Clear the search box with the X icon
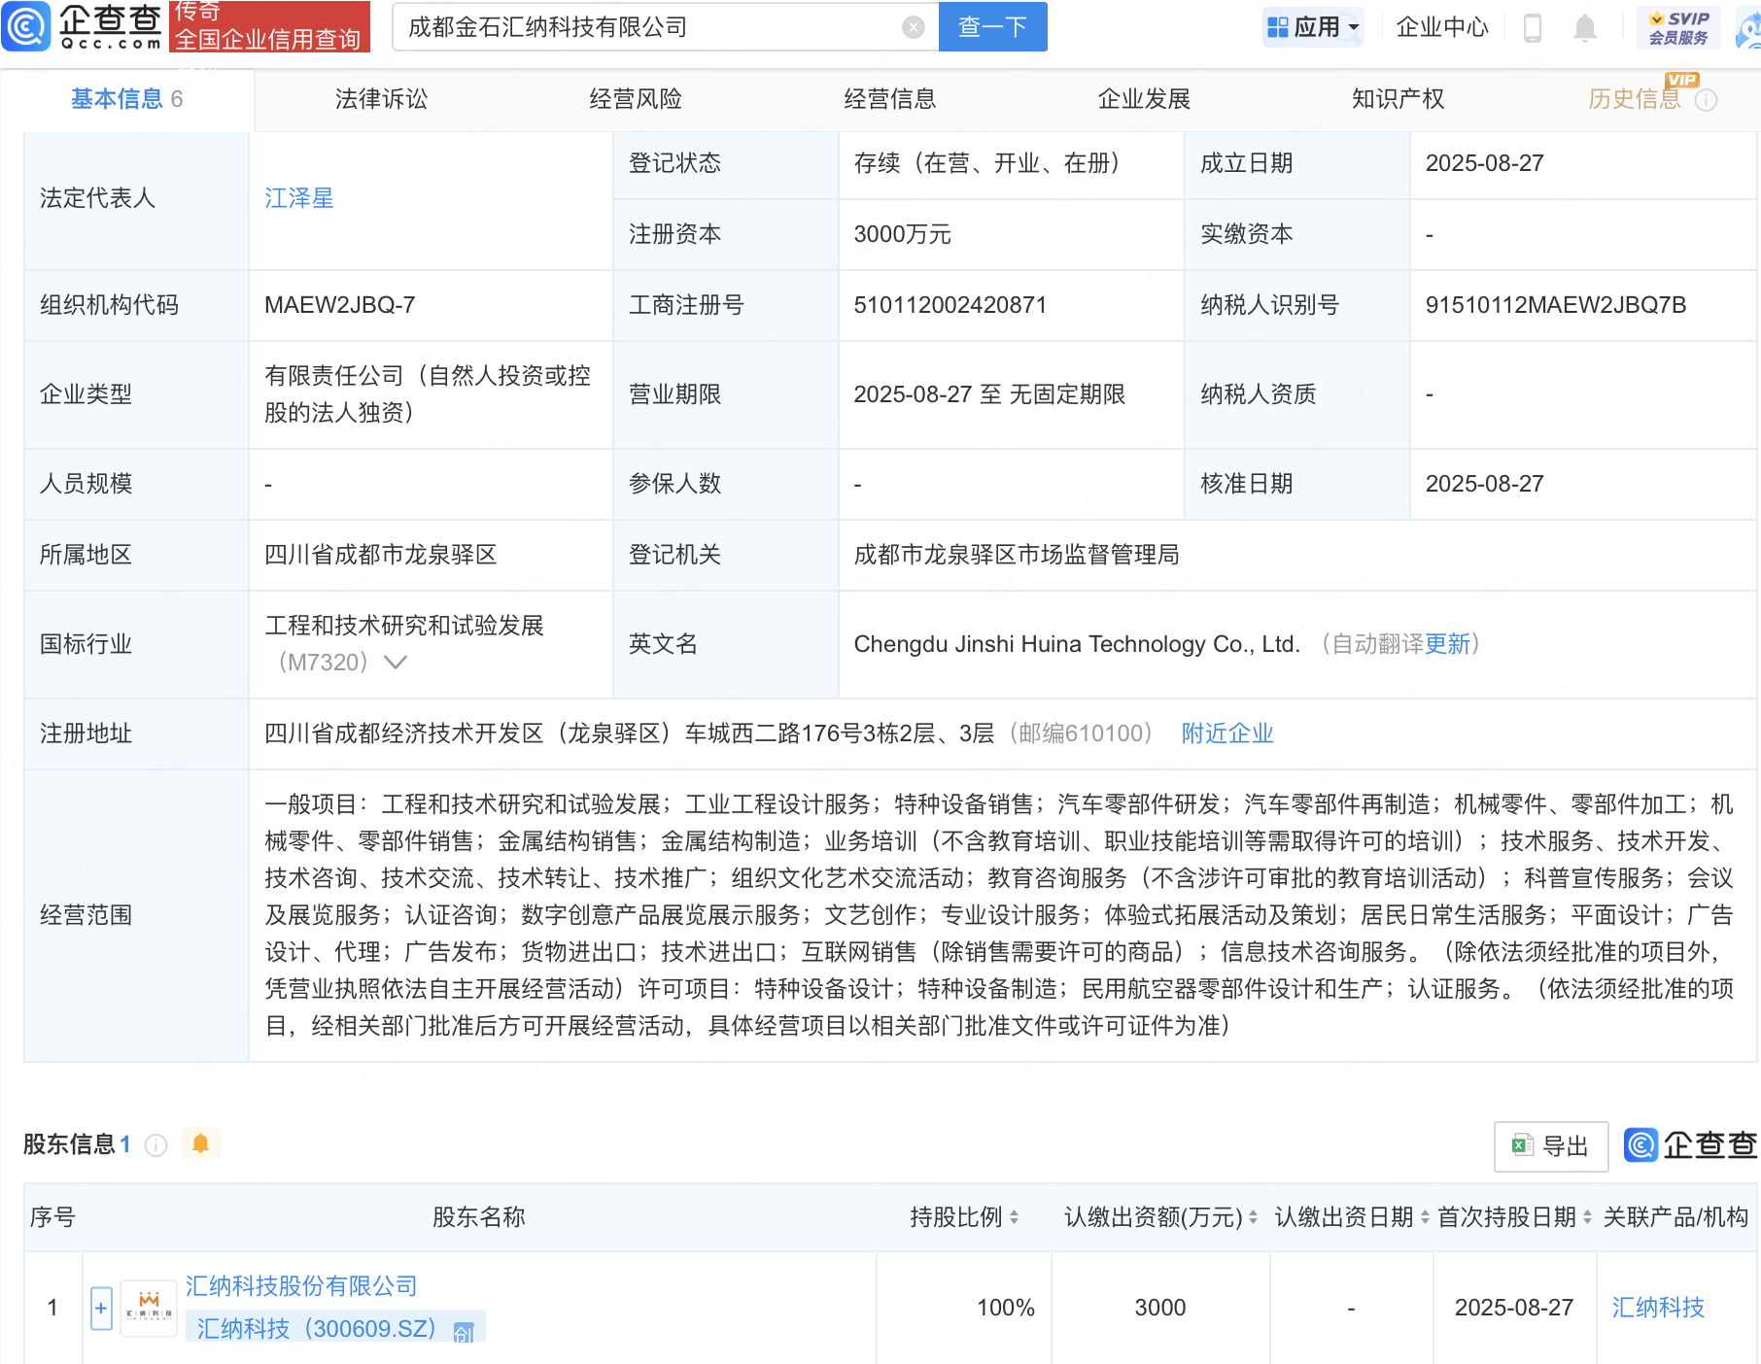Screen dimensions: 1761x1364 point(913,27)
